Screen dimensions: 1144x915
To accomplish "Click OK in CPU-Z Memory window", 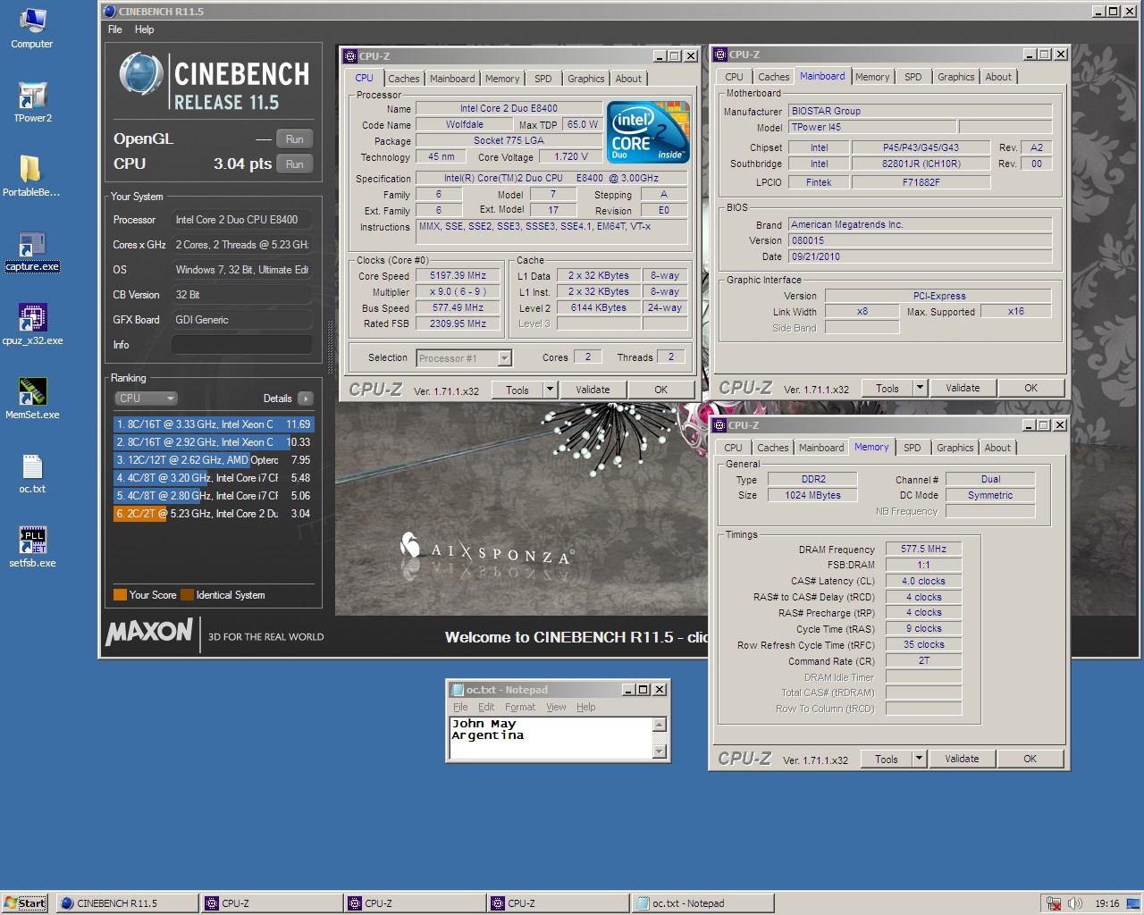I will [1030, 759].
